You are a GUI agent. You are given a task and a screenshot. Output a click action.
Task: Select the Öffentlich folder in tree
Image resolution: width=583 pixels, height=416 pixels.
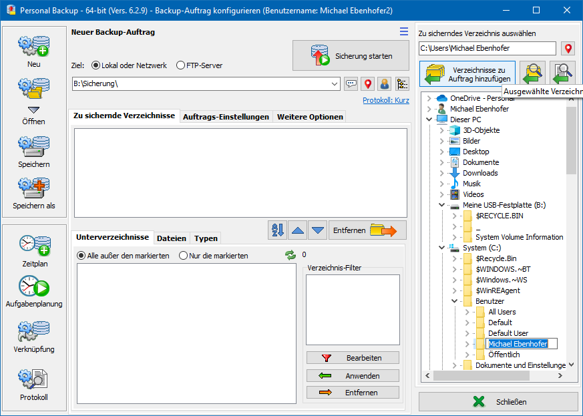click(504, 355)
